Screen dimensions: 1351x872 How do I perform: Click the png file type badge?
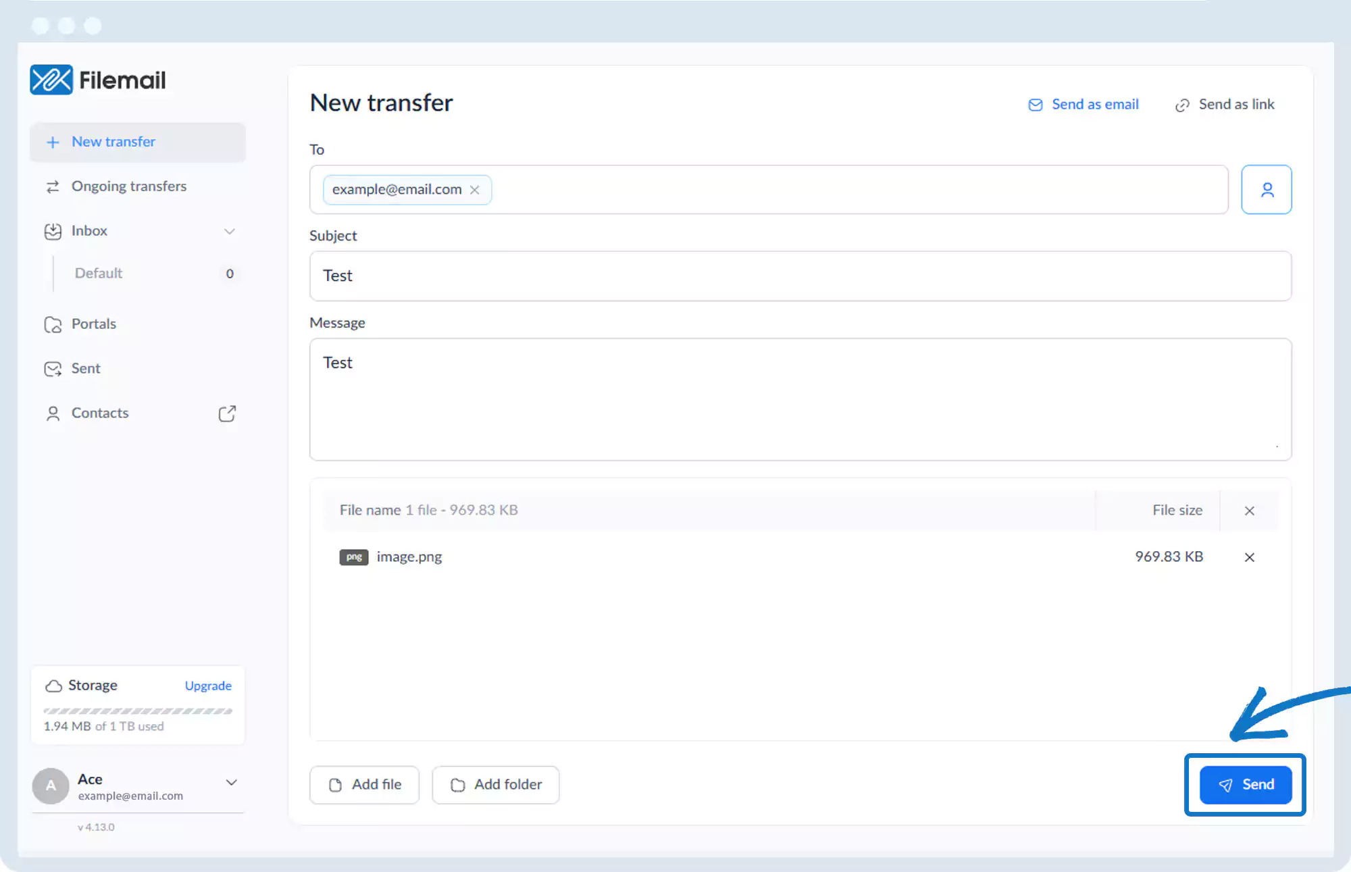click(x=353, y=557)
